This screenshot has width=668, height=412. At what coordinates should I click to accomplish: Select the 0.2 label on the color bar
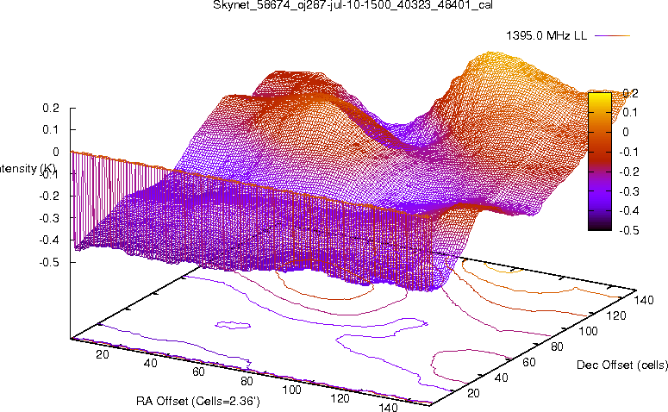[x=630, y=93]
